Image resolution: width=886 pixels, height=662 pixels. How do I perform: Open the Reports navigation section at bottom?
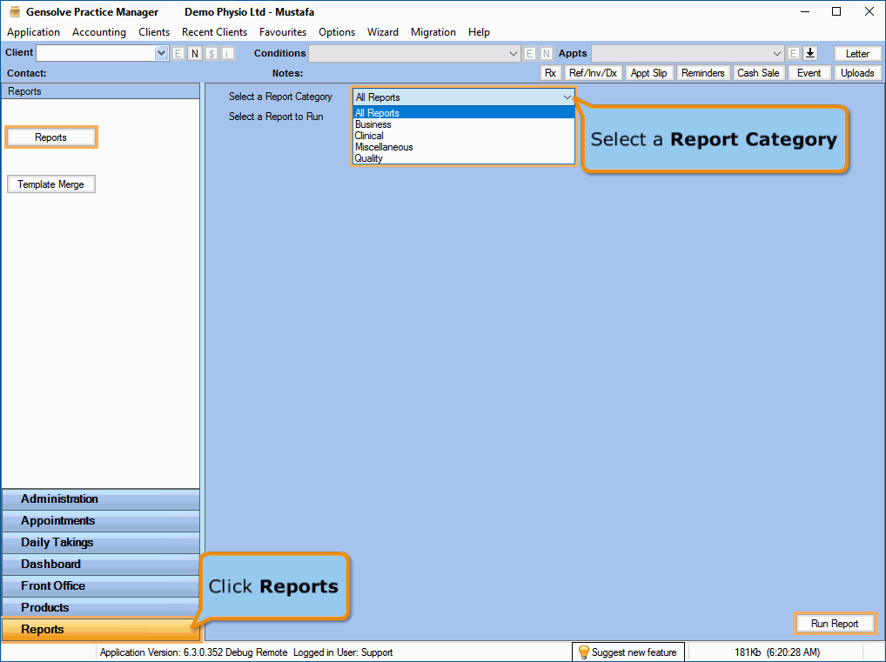point(101,630)
